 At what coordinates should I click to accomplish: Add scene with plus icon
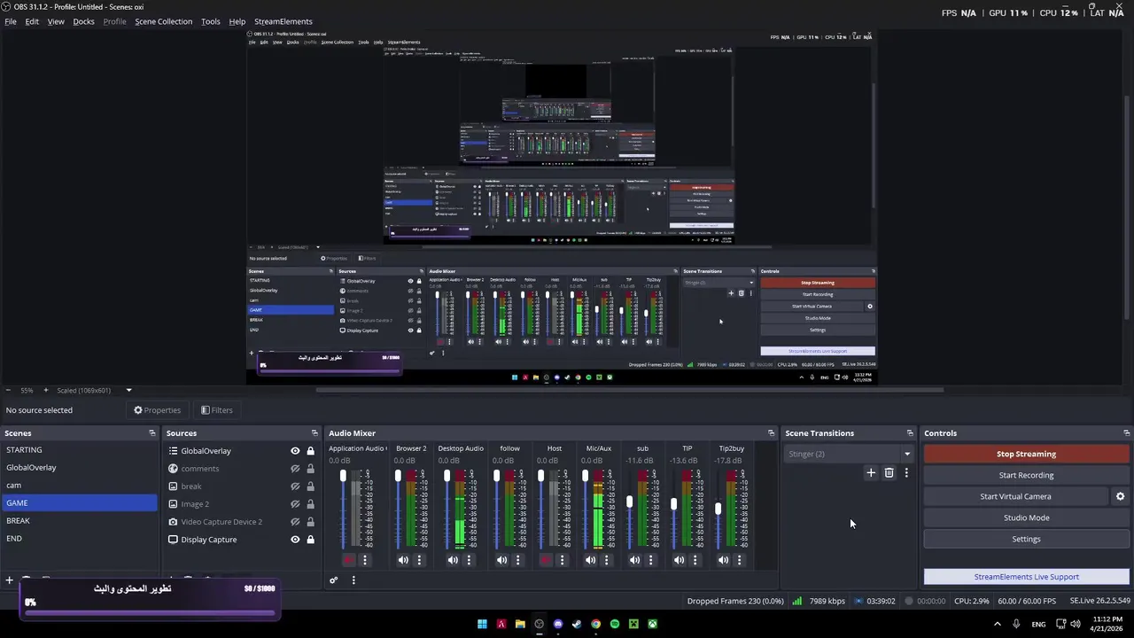pos(10,580)
